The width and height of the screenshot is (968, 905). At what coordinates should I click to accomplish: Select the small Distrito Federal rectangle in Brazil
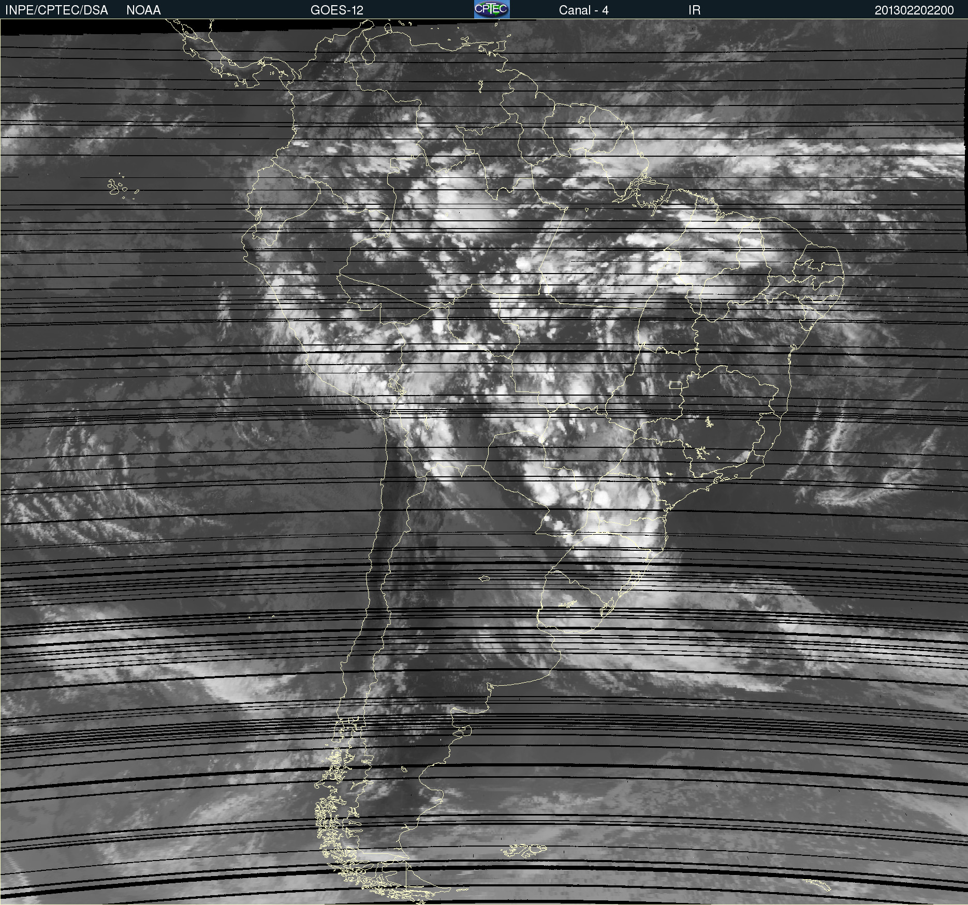point(675,385)
